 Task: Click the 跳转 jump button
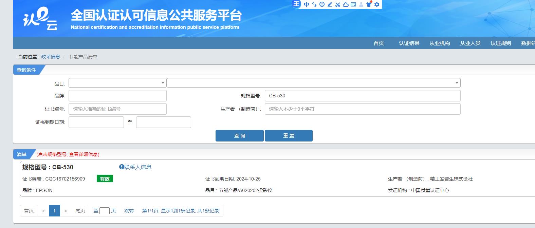[129, 211]
